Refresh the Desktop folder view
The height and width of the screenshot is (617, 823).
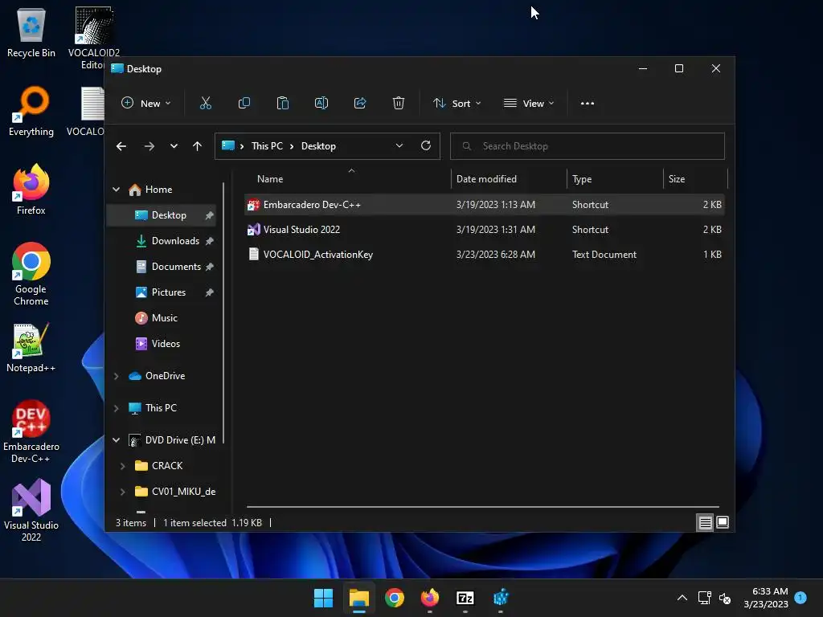click(426, 145)
